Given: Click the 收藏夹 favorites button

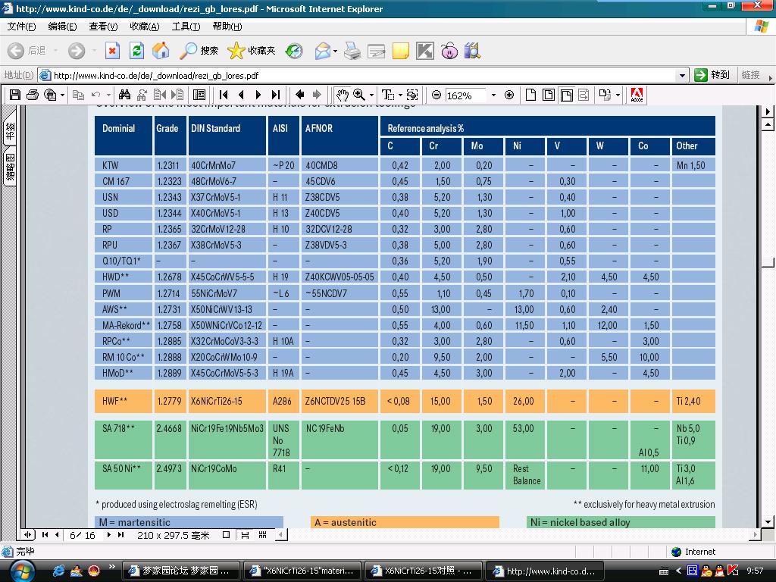Looking at the screenshot, I should click(252, 51).
